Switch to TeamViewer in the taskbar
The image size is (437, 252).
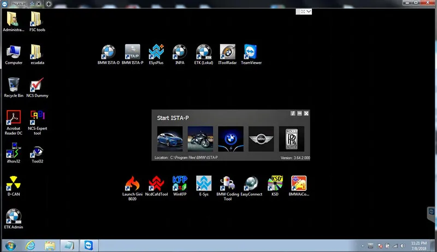(89, 245)
